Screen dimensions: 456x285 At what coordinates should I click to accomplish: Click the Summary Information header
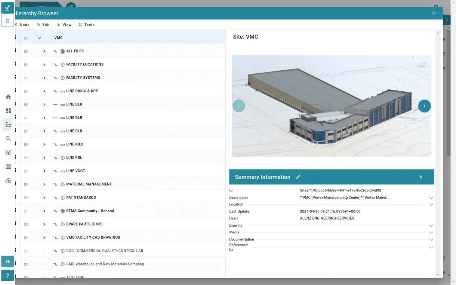[332, 177]
